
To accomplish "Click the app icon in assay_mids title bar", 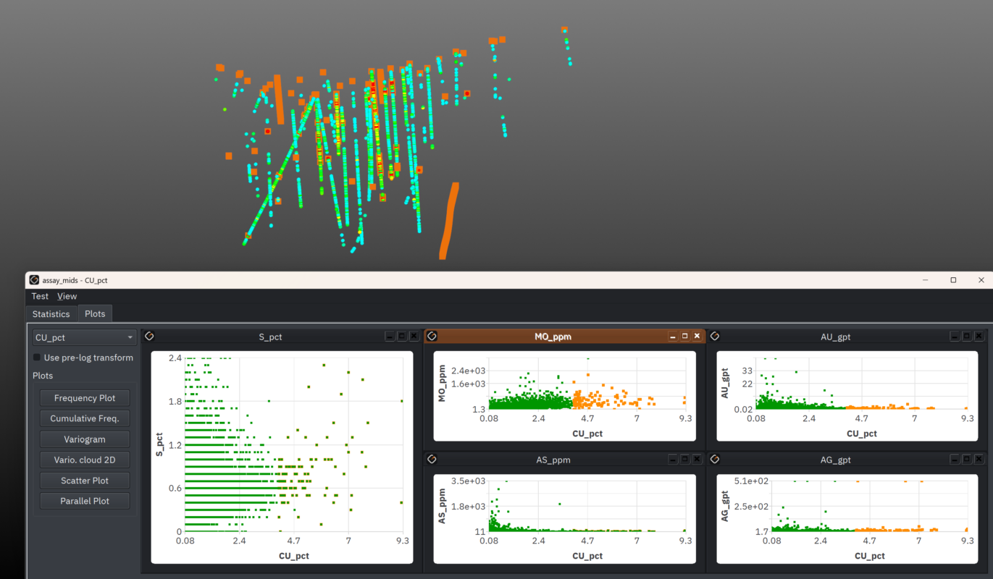I will [x=34, y=280].
